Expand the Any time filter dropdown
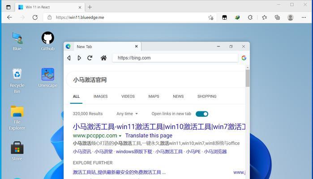 (x=127, y=114)
